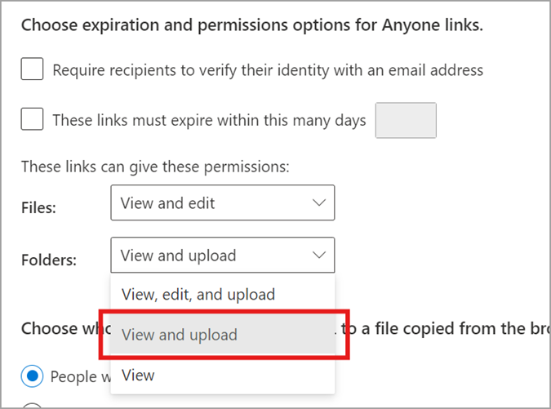Click the Require recipients to verify label text

pyautogui.click(x=268, y=70)
